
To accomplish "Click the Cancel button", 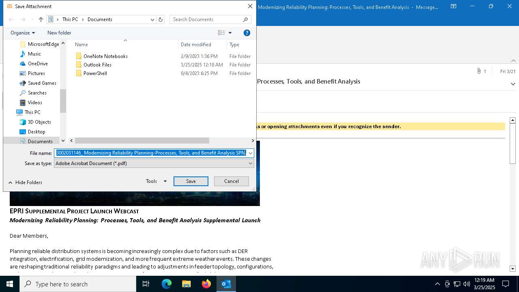I will (232, 181).
